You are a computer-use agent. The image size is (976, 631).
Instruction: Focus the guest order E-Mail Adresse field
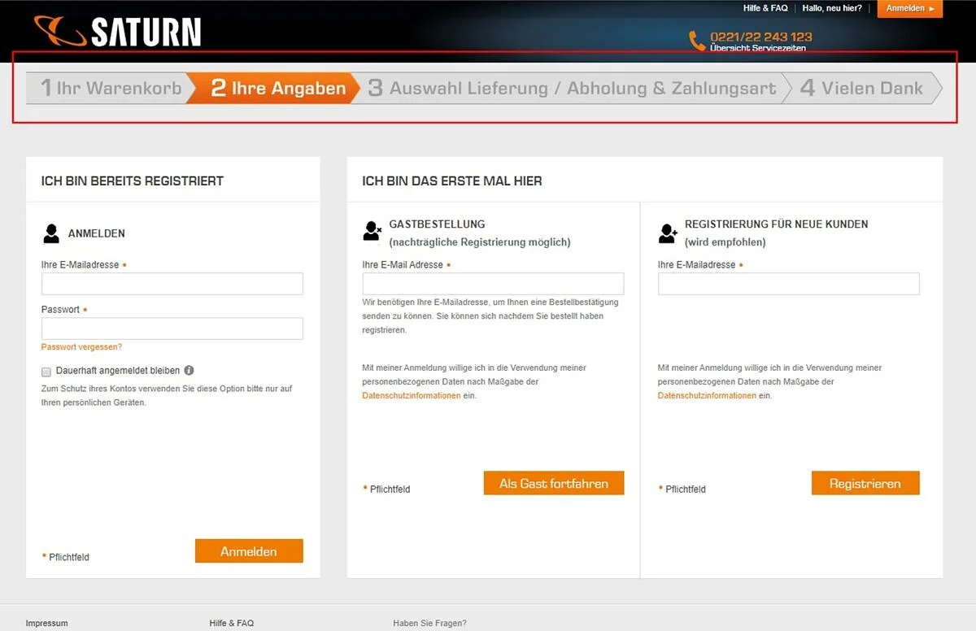(494, 283)
